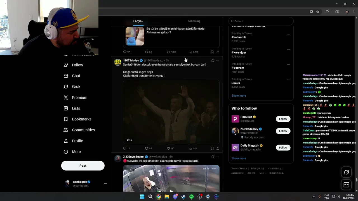
Task: Open the 1907 Medya profile avatar
Action: click(x=118, y=62)
